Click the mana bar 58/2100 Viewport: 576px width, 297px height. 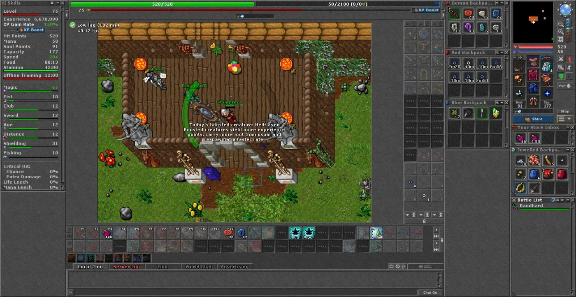[348, 4]
